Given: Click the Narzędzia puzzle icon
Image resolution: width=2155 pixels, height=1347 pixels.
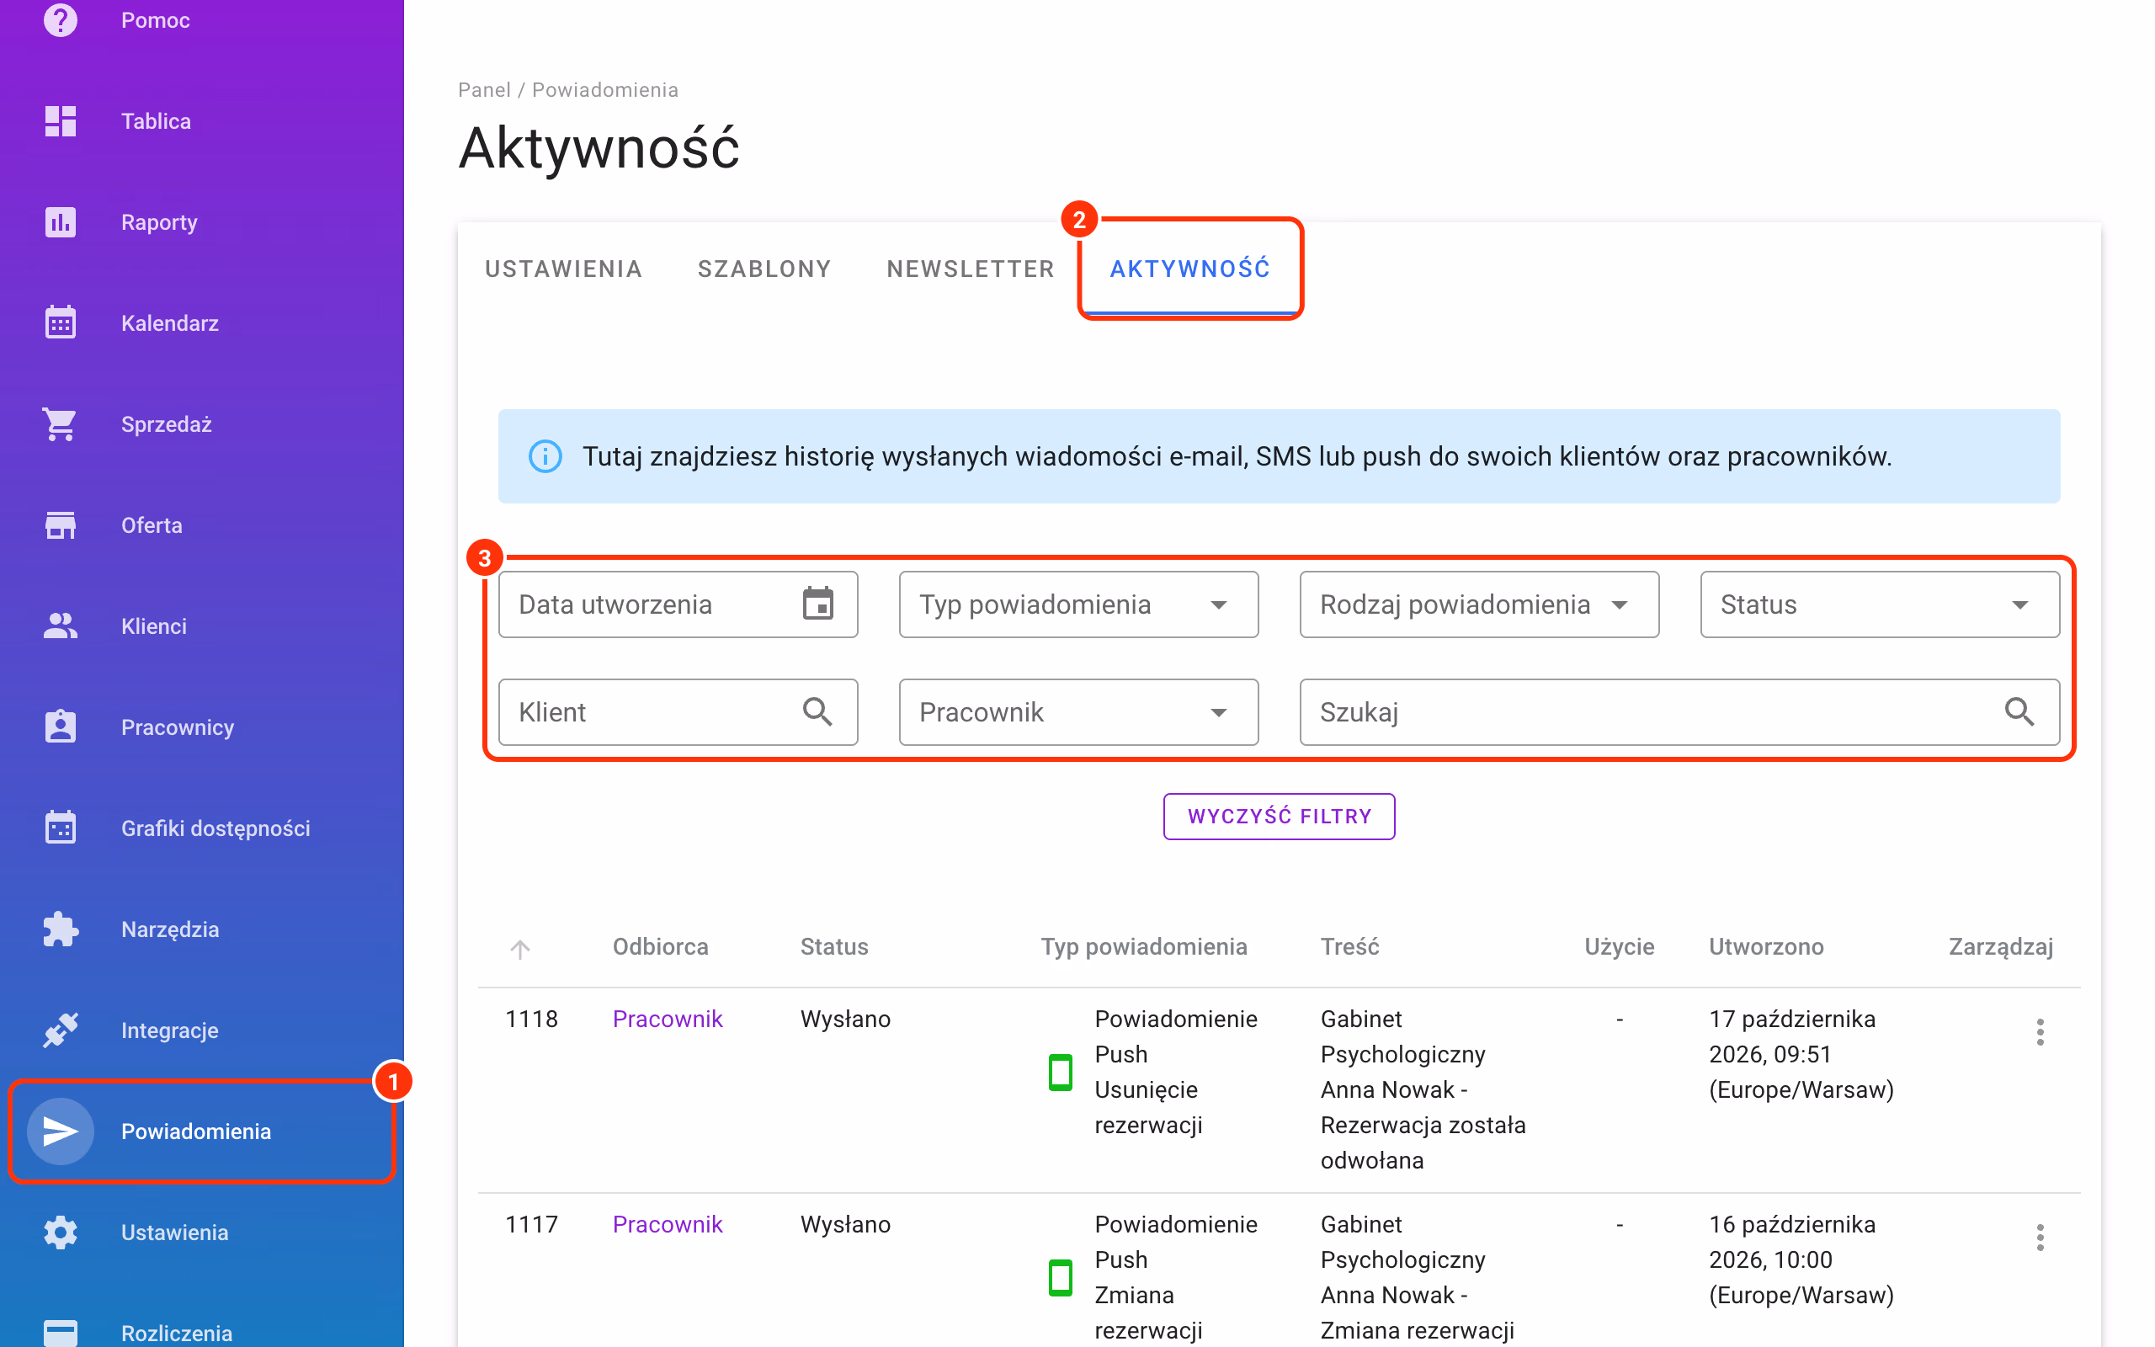Looking at the screenshot, I should [60, 929].
